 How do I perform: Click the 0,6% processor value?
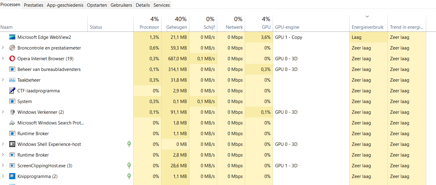pyautogui.click(x=147, y=48)
